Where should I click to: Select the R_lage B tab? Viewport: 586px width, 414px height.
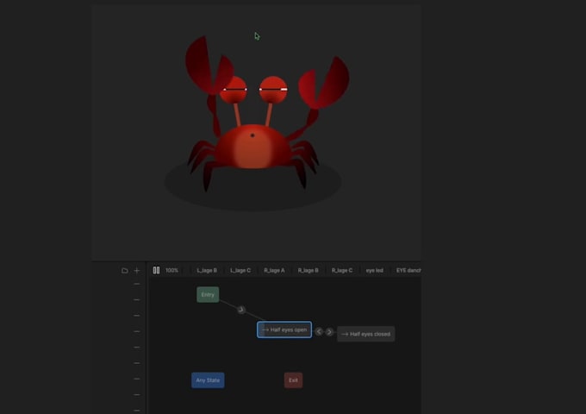[x=308, y=270]
